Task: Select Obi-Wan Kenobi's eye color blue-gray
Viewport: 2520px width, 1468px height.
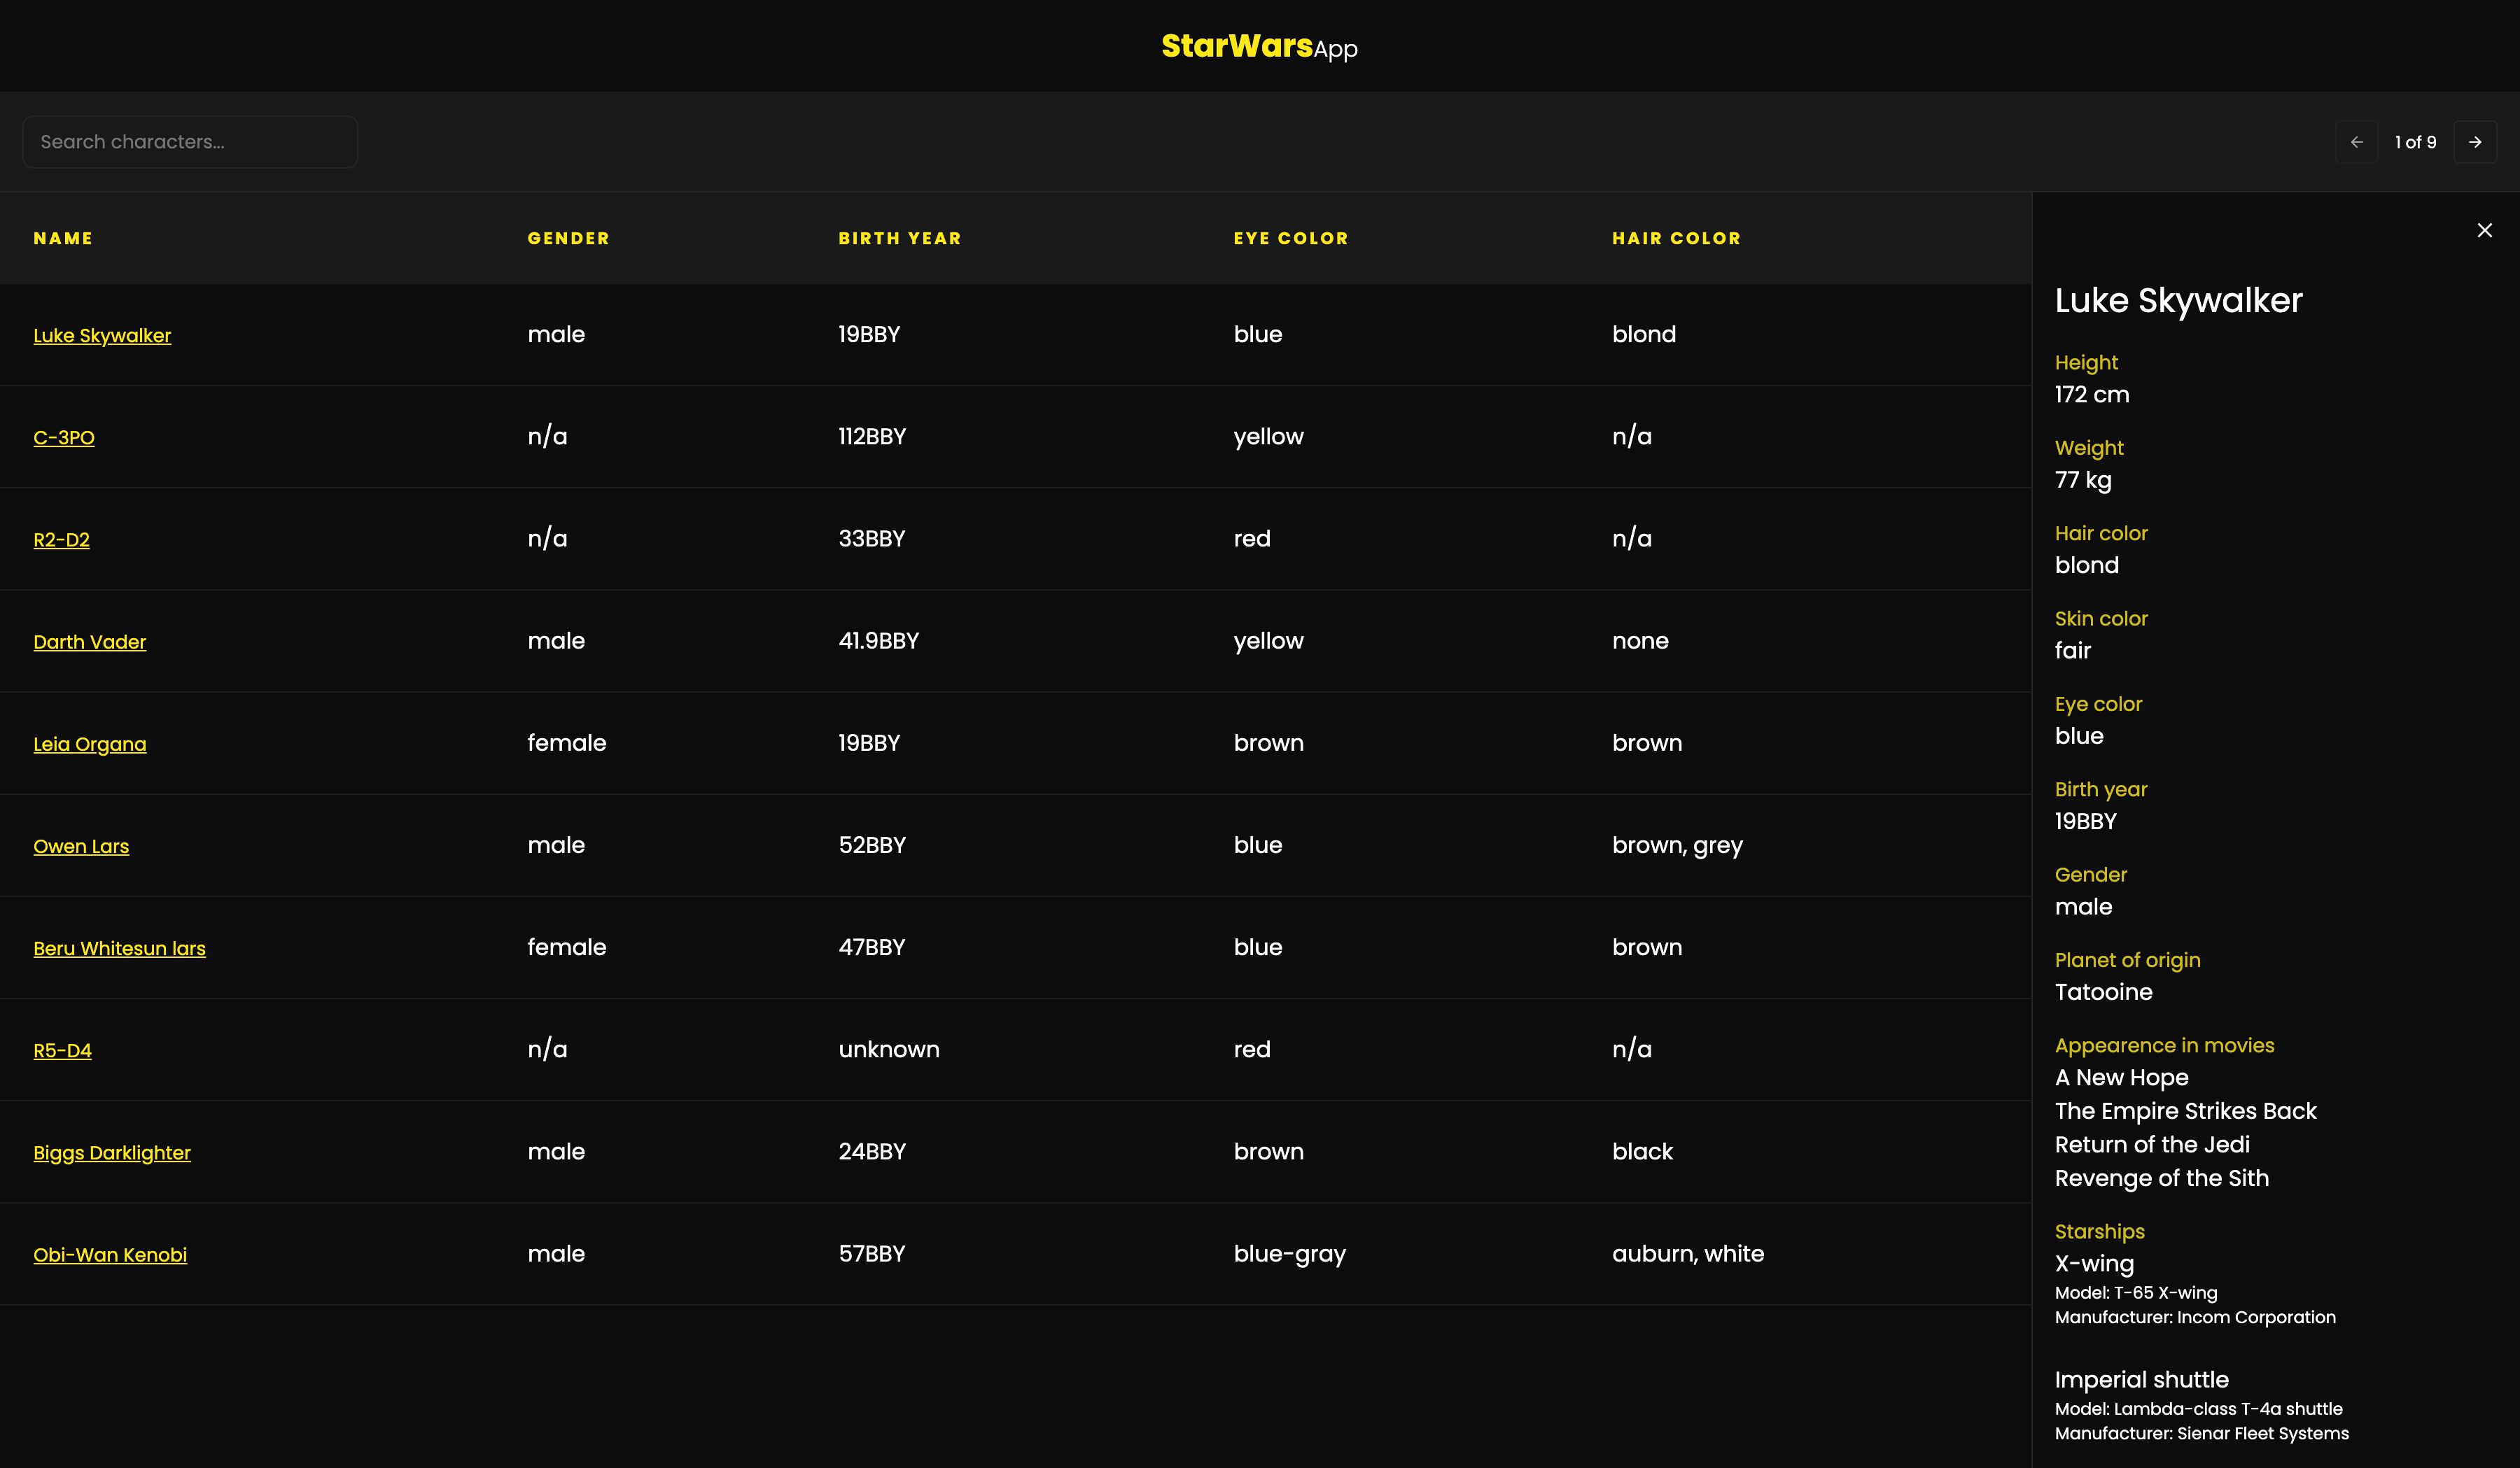Action: tap(1289, 1254)
